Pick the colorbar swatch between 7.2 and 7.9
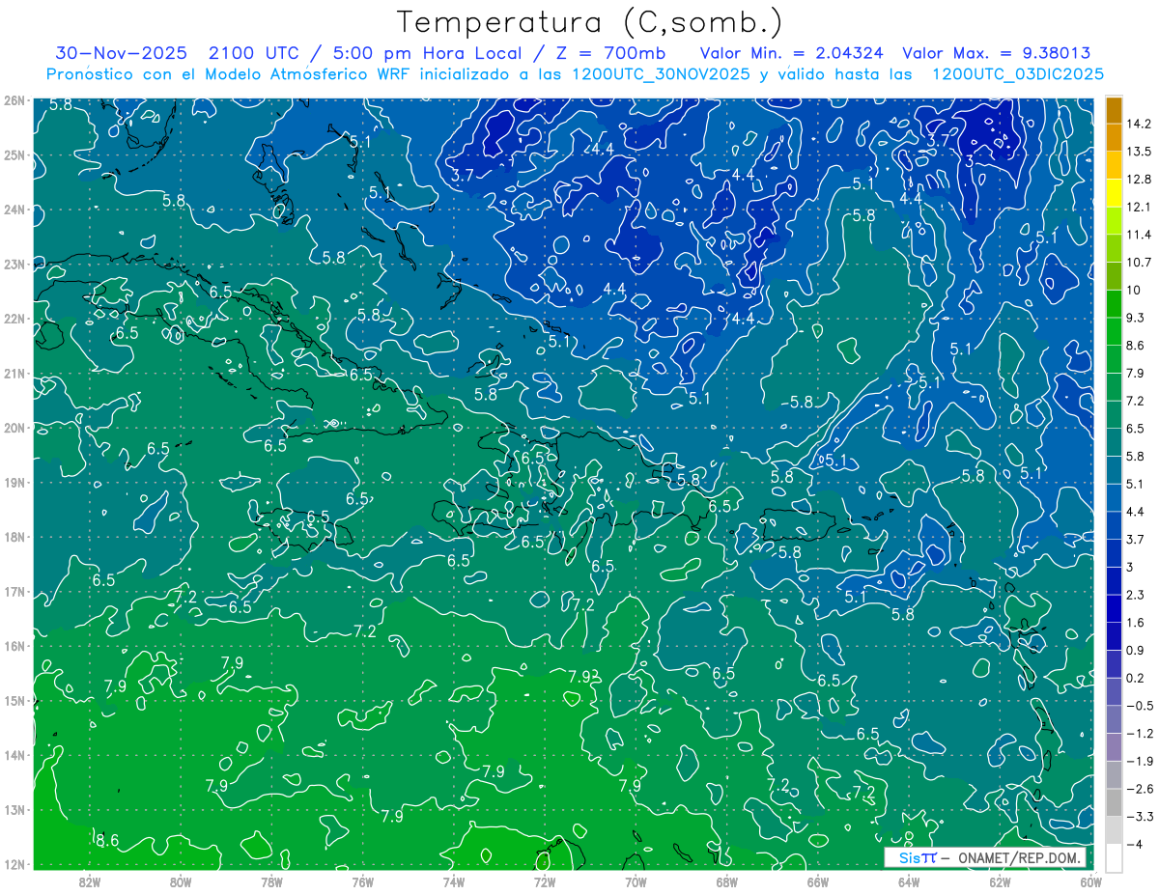The height and width of the screenshot is (895, 1159). (x=1114, y=386)
